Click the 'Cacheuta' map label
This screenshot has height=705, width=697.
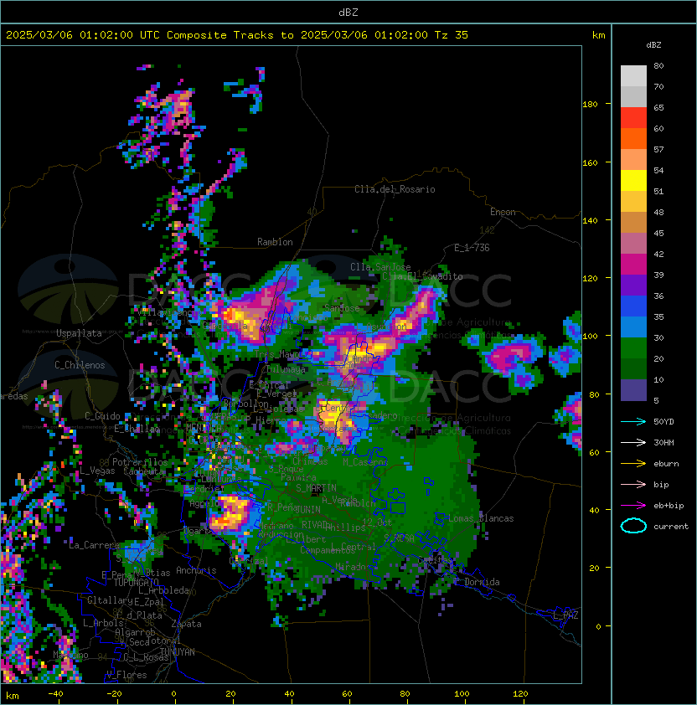pos(143,471)
